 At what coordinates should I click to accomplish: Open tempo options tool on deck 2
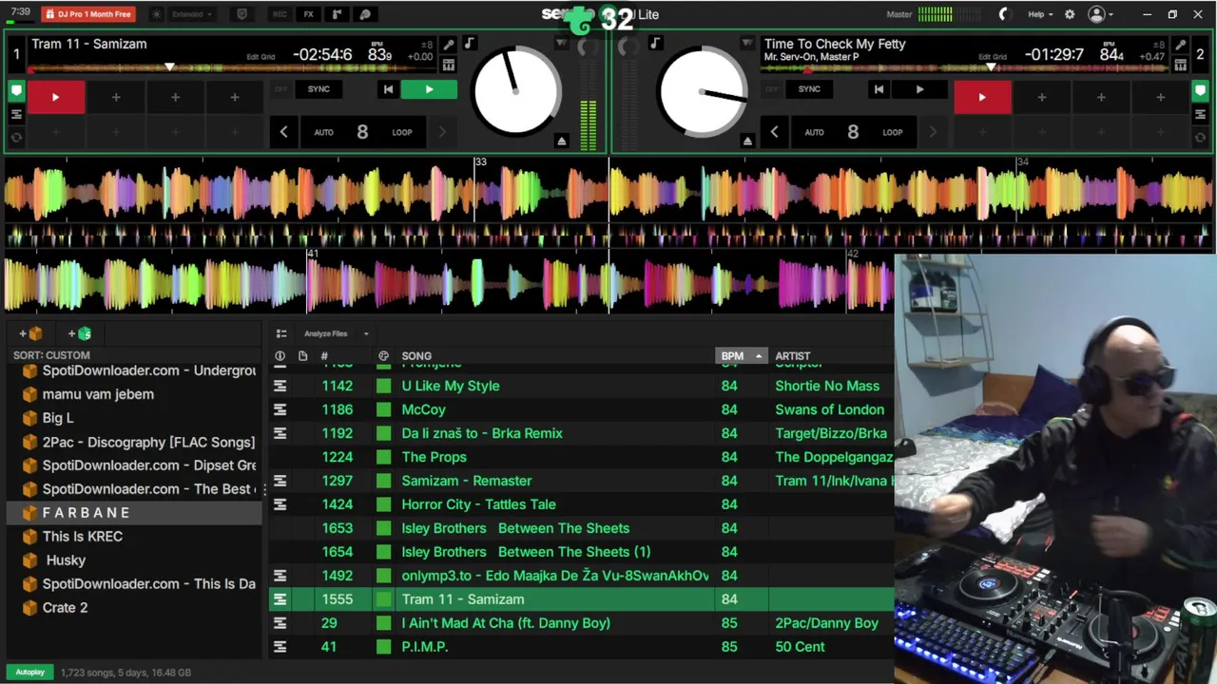(x=1180, y=45)
